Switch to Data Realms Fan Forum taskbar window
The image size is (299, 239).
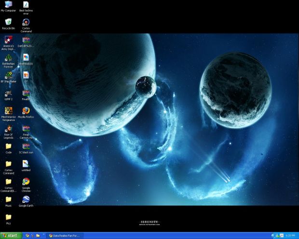[65, 236]
